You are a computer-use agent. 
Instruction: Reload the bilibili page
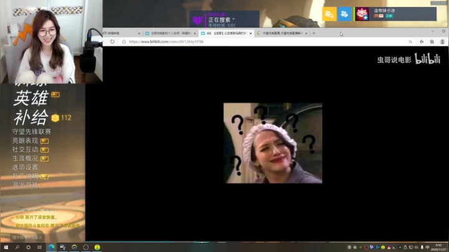tap(112, 42)
